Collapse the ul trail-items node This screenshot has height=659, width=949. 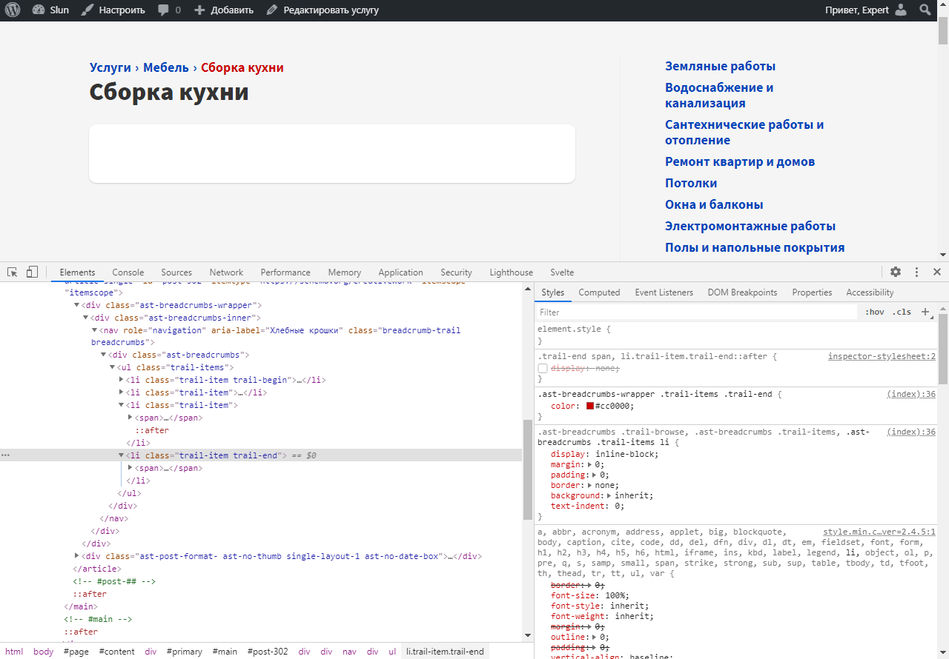(x=112, y=367)
